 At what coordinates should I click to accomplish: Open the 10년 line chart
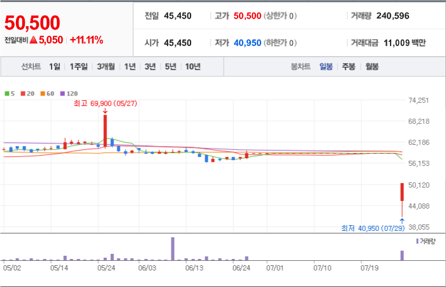point(193,66)
